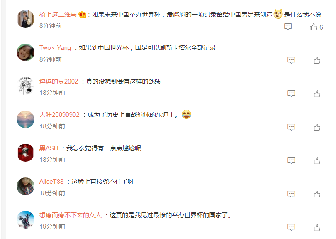
Task: Like the comment by 黑ASH
Action: (317, 160)
